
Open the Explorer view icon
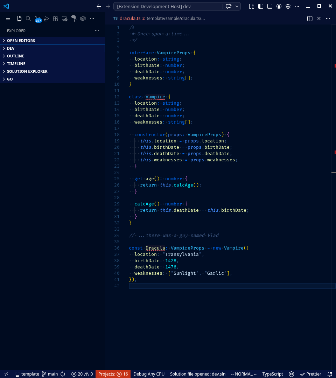coord(19,19)
